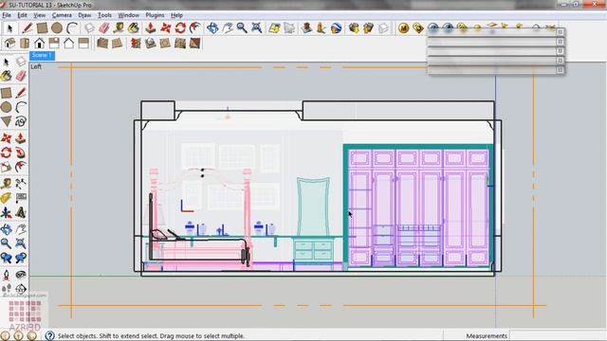Image resolution: width=607 pixels, height=341 pixels.
Task: Switch to Right view
Action: [54, 44]
